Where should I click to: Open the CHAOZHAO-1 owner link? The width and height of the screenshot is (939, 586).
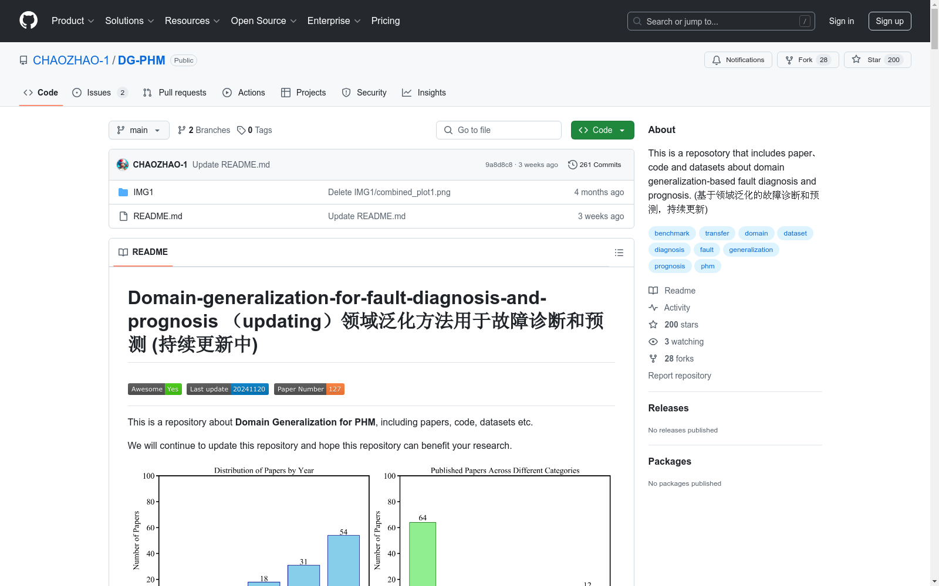coord(71,60)
